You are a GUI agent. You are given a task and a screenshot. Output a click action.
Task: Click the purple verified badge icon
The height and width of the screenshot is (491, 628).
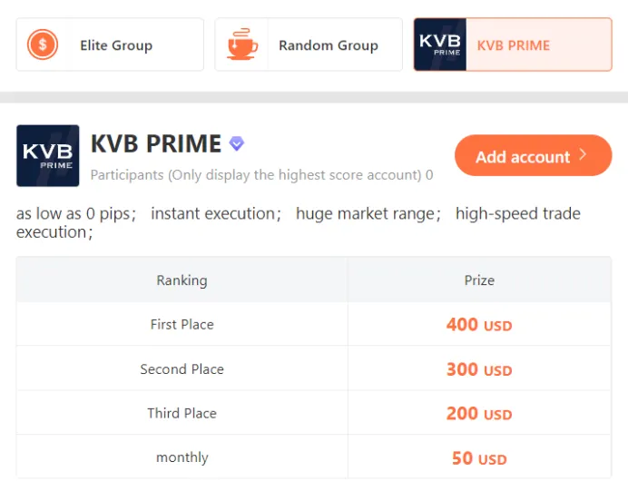click(x=237, y=143)
